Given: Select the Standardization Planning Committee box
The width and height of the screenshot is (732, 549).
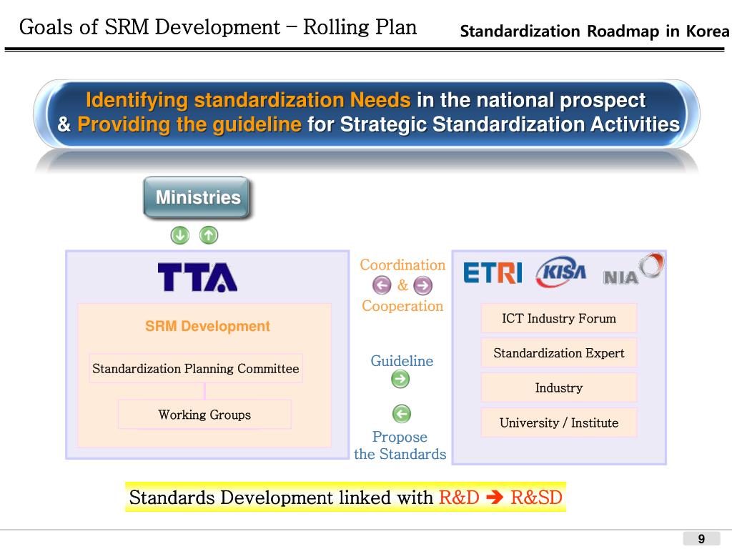Looking at the screenshot, I should coord(196,369).
